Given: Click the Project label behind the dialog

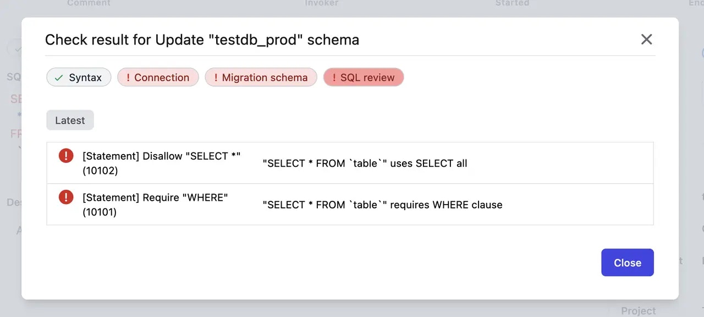Looking at the screenshot, I should 638,310.
